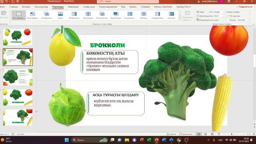The height and width of the screenshot is (144, 256).
Task: Click the 'русский' language indicator
Action: point(20,134)
